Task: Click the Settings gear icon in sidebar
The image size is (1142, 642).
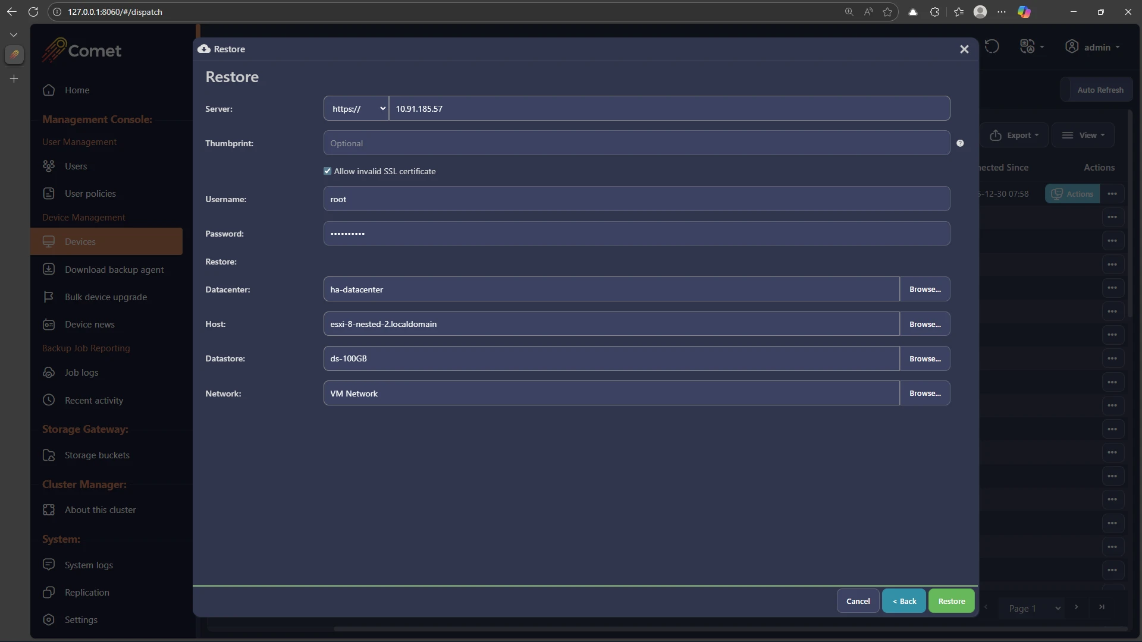Action: pos(49,619)
